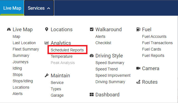Switch to the Live Map tab

[12, 8]
